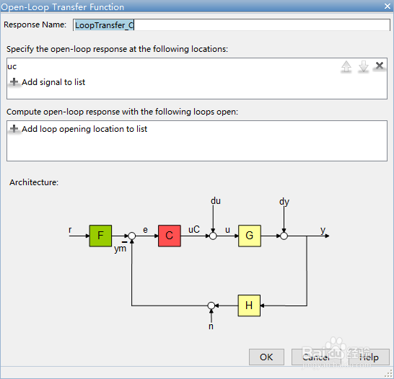
Task: Move the uc signal down with the arrow
Action: pyautogui.click(x=364, y=67)
